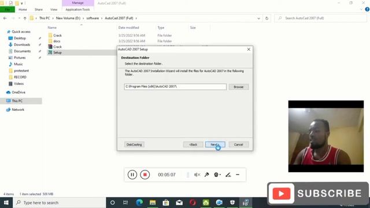
Task: Click New Volume (D:) in address path
Action: point(68,18)
